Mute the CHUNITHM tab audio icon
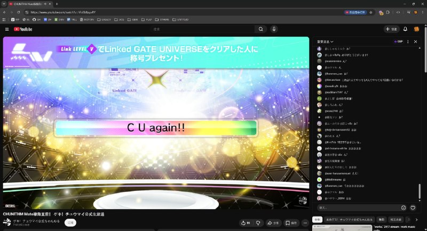 pyautogui.click(x=45, y=4)
